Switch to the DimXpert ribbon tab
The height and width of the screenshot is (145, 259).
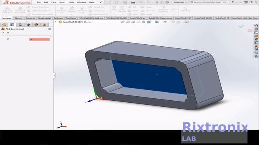point(71,18)
